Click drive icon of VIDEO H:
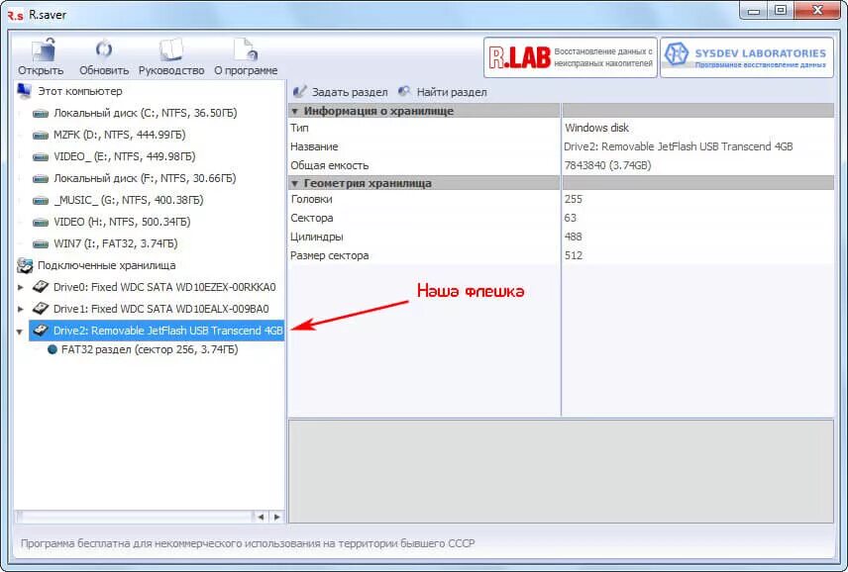Screen dimensions: 848x572 [x=41, y=222]
